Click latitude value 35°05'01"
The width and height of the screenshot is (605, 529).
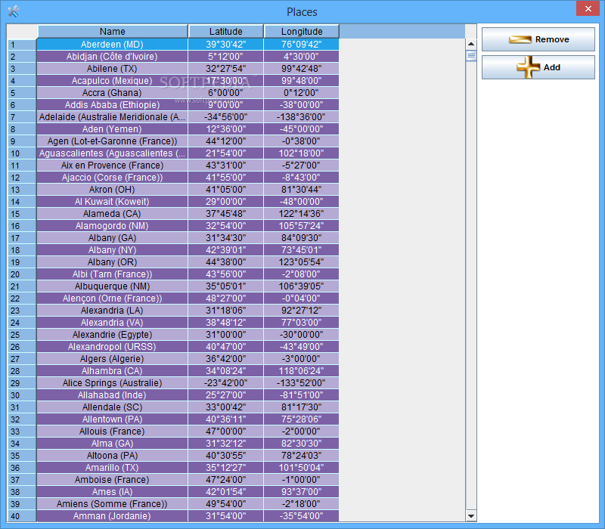click(225, 286)
